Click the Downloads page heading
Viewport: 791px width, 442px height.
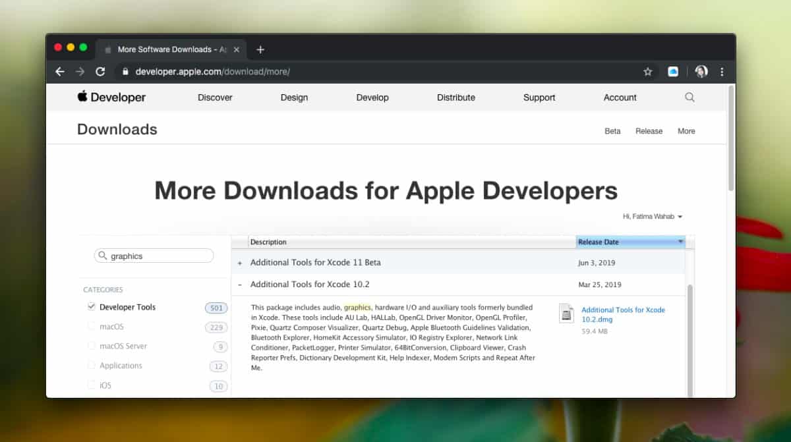click(x=117, y=130)
